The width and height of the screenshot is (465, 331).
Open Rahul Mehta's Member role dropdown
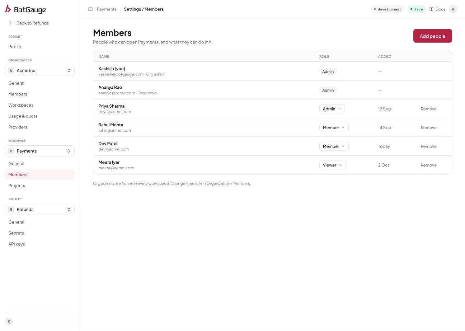pos(334,127)
